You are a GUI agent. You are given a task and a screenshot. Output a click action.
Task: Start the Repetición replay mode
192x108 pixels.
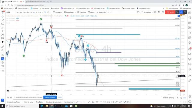(101, 12)
